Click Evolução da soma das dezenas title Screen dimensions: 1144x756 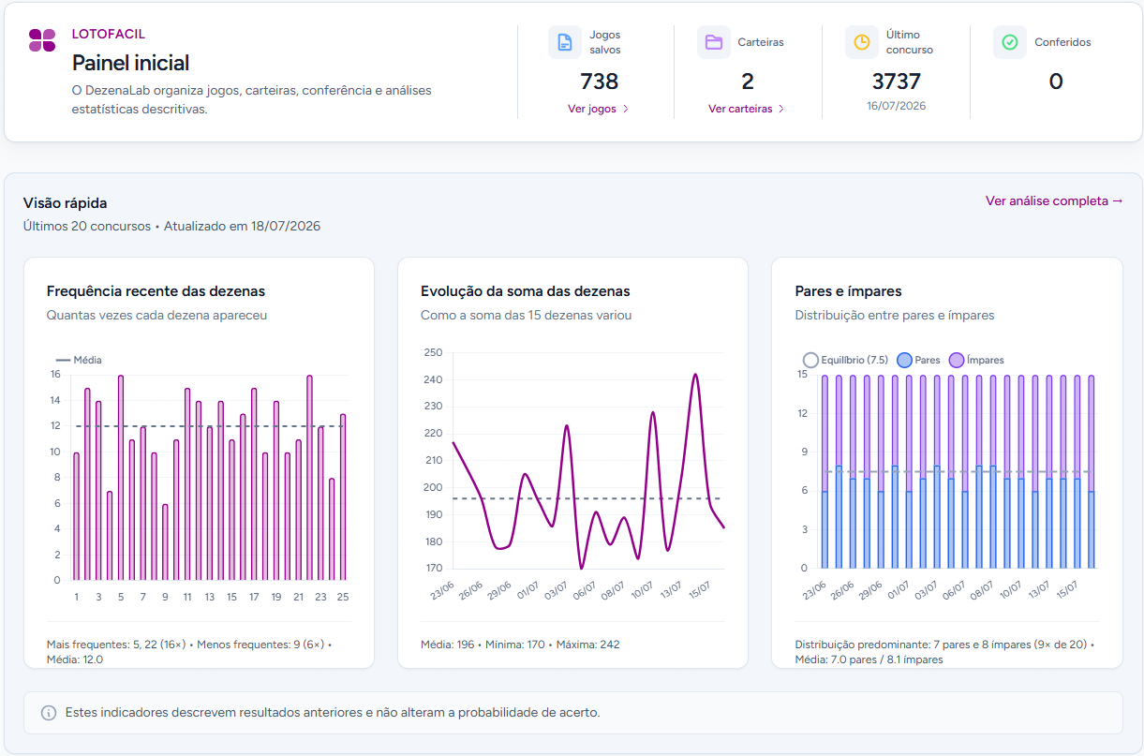point(526,291)
